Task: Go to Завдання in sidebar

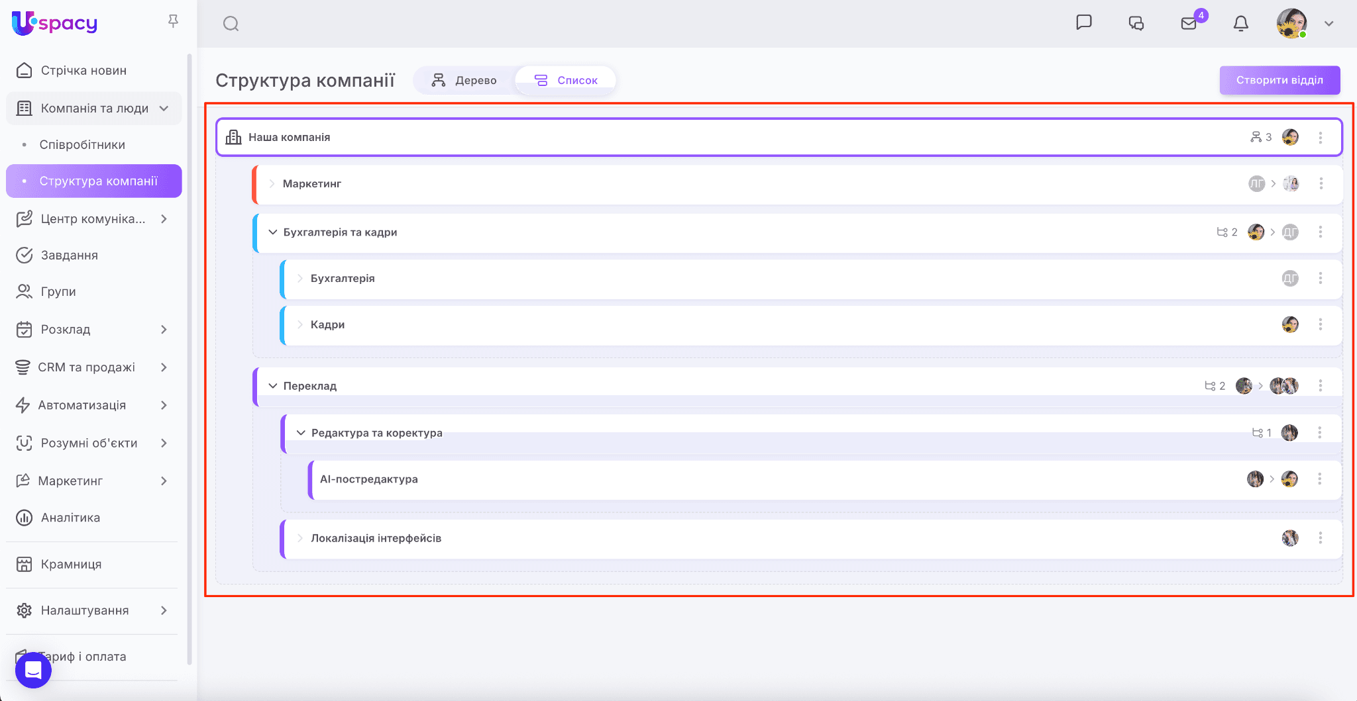Action: [x=69, y=255]
